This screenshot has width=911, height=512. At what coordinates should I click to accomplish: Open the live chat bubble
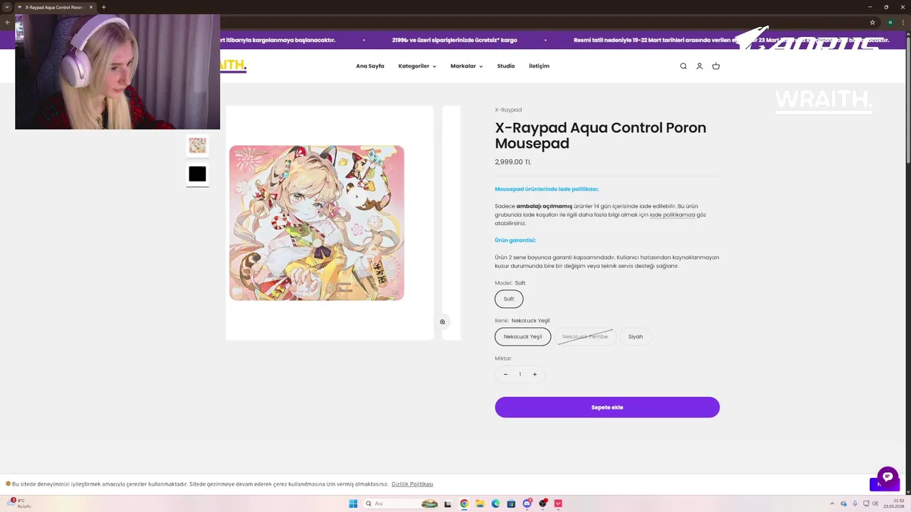[888, 477]
